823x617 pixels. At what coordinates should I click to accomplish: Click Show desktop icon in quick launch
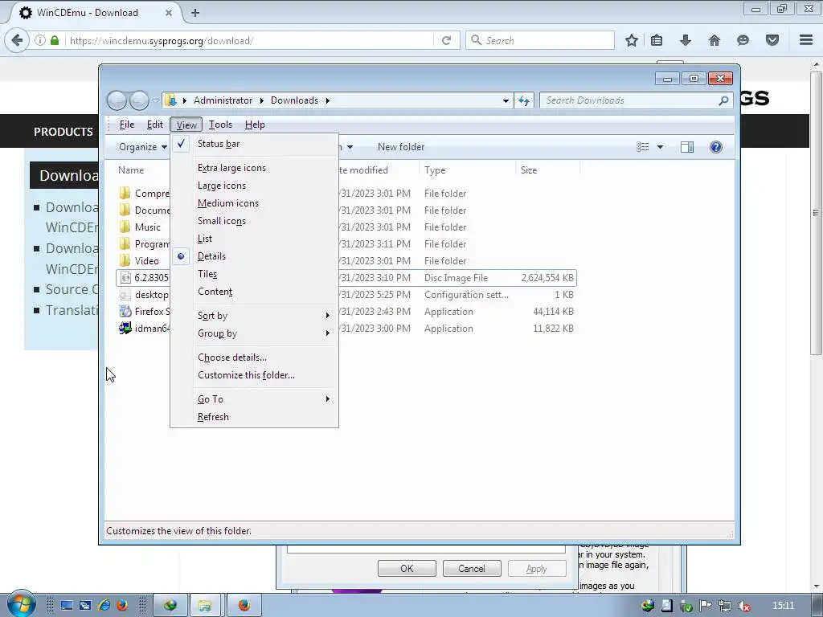pos(66,606)
